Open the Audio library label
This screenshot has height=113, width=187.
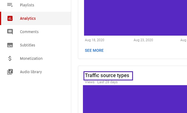pos(31,72)
